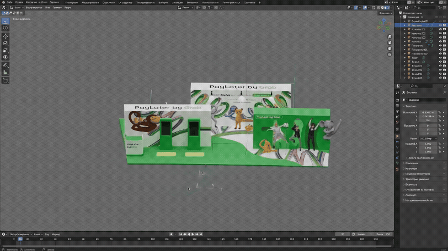
Task: Open the Modifiers properties tab
Action: [x=397, y=141]
